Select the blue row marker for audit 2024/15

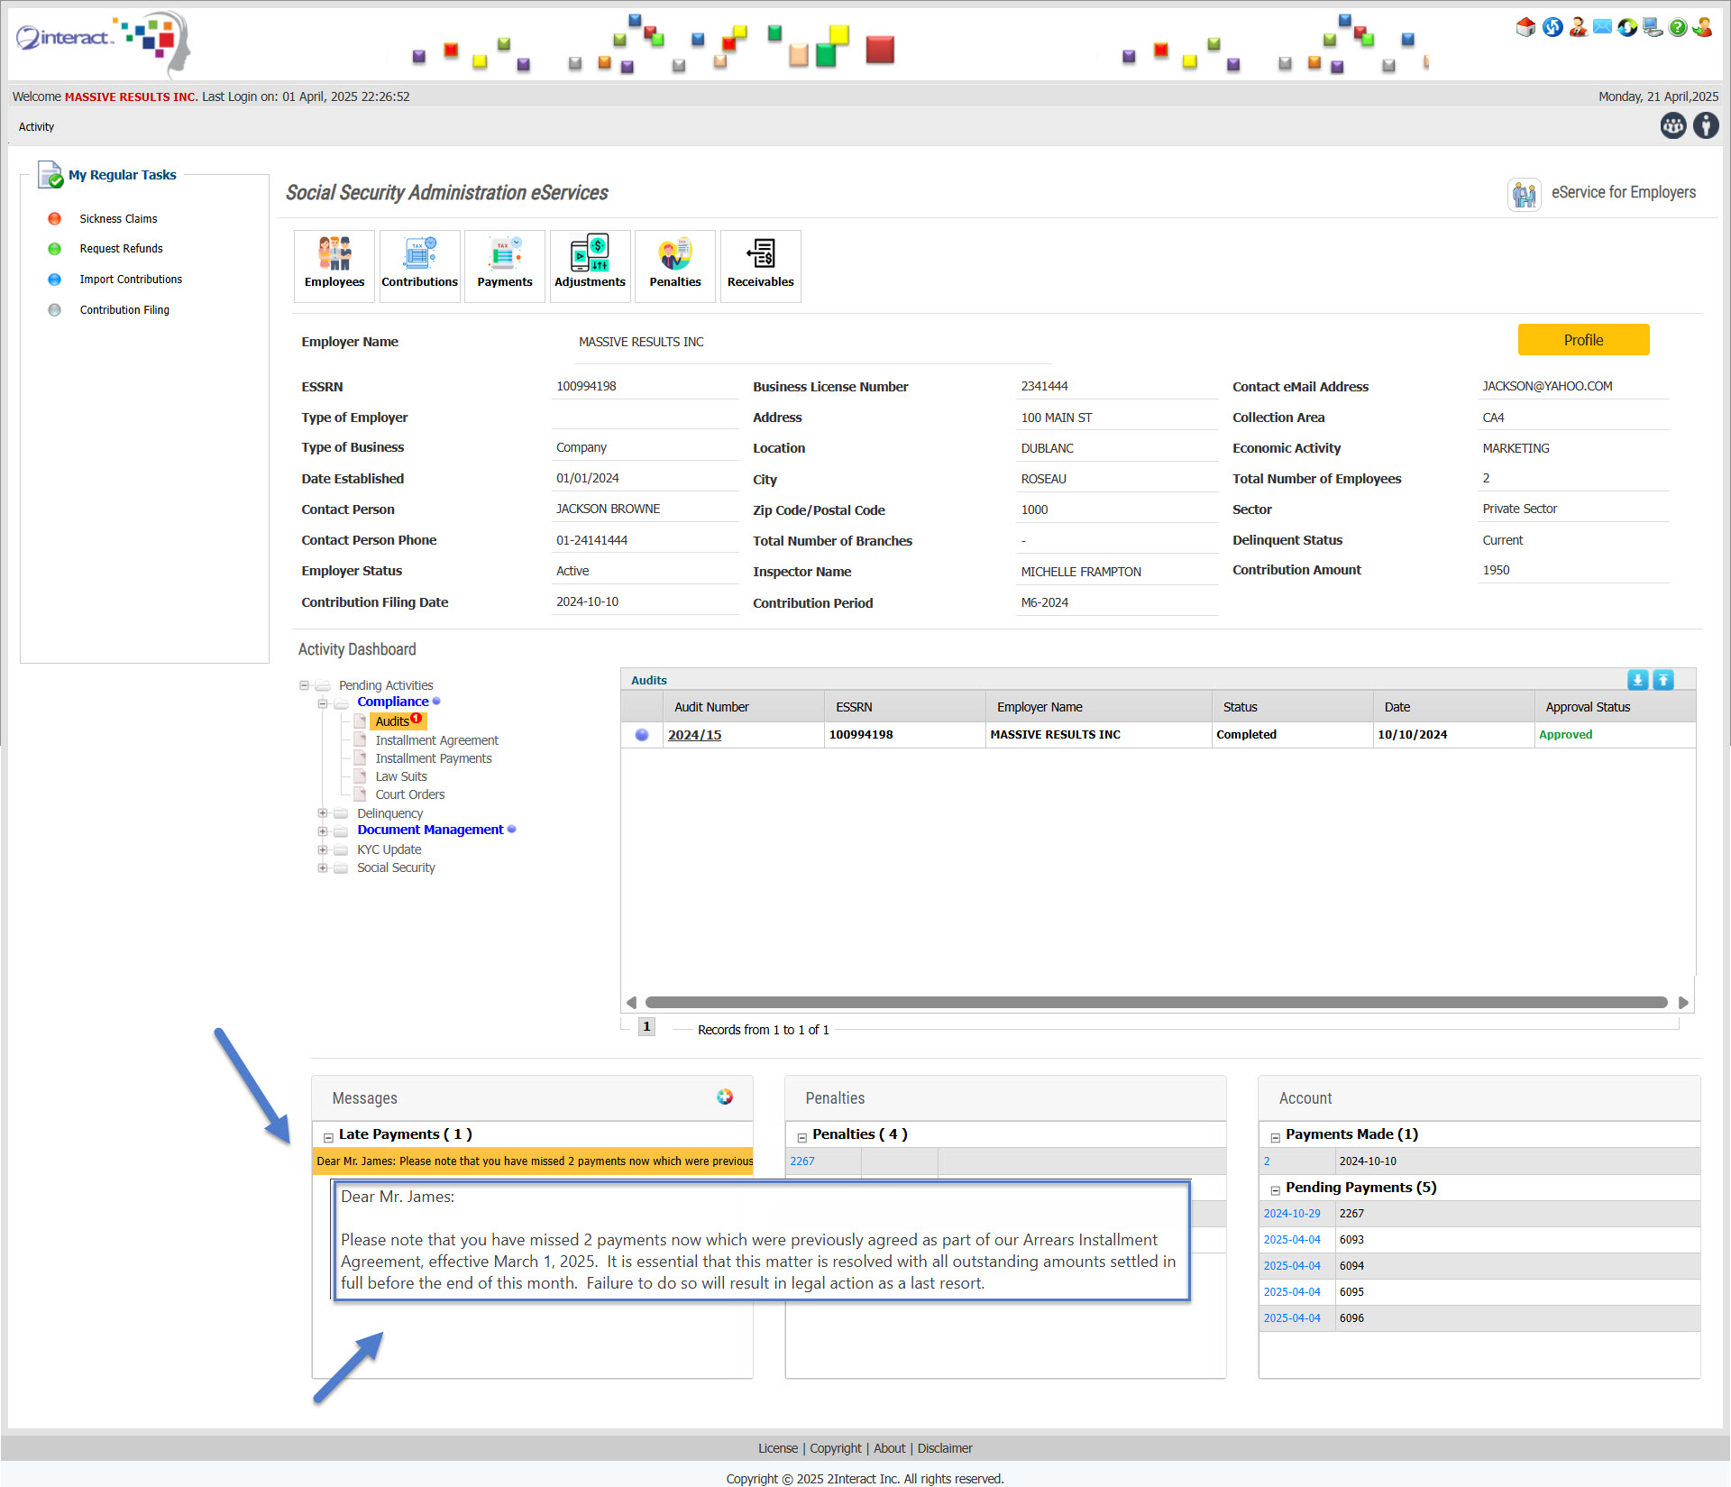point(642,735)
